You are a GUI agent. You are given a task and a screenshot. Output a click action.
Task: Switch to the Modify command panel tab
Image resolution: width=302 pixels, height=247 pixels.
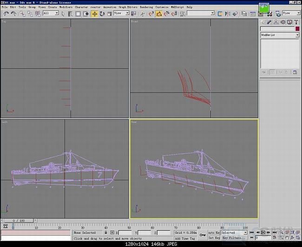pyautogui.click(x=269, y=22)
